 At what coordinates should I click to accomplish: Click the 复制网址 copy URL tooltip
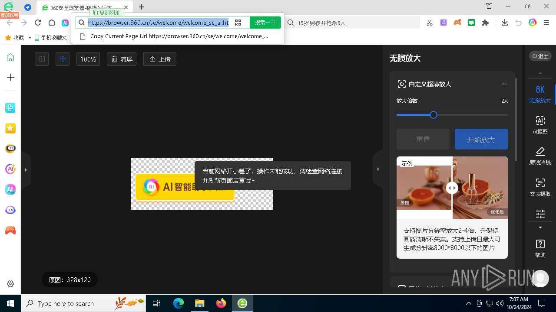point(106,13)
